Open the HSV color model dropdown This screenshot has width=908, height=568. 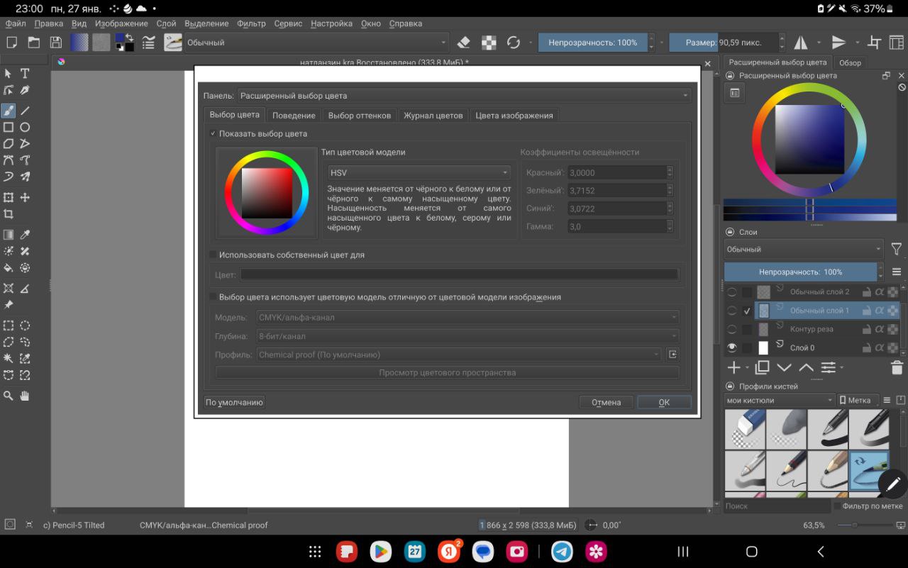(x=419, y=172)
